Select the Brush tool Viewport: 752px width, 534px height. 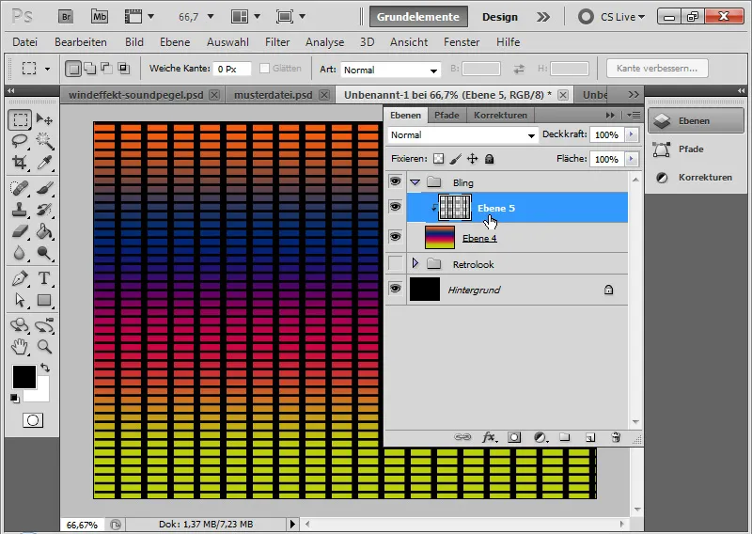pos(44,188)
